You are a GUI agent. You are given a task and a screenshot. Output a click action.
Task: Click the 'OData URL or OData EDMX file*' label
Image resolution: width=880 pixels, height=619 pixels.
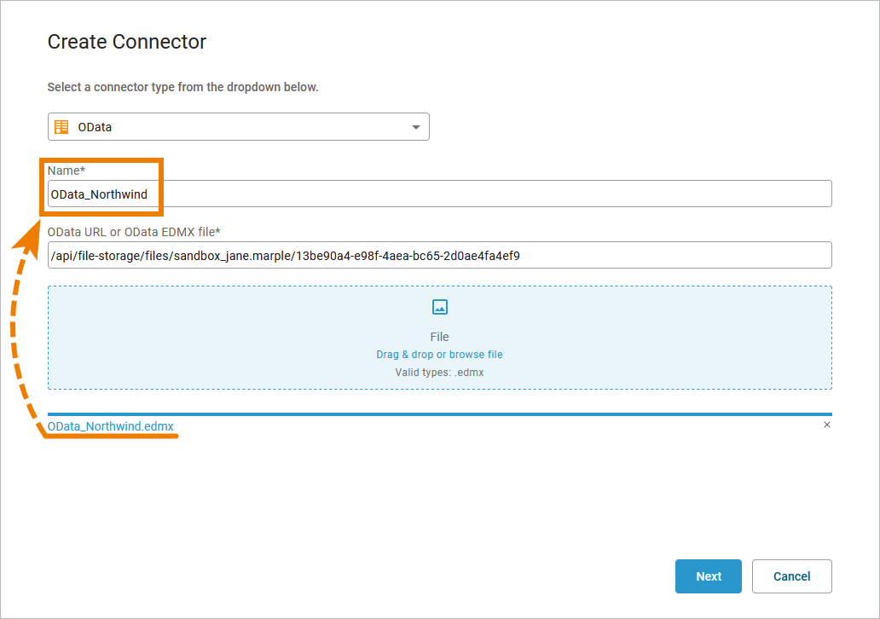pos(134,232)
